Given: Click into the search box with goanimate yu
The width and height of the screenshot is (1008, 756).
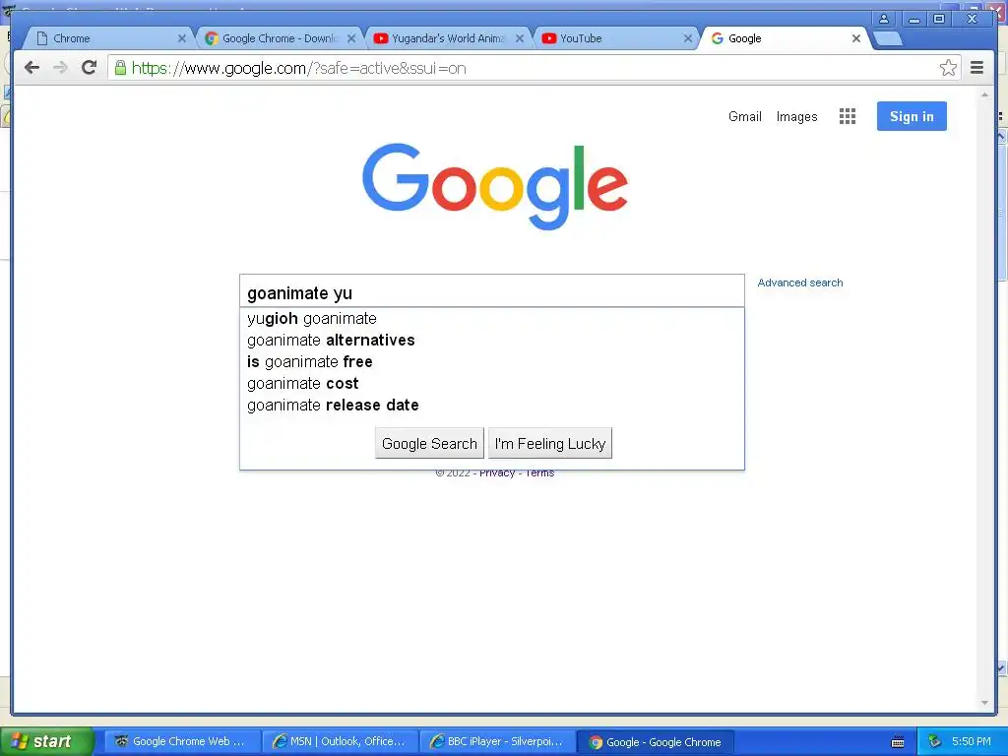Looking at the screenshot, I should tap(492, 292).
